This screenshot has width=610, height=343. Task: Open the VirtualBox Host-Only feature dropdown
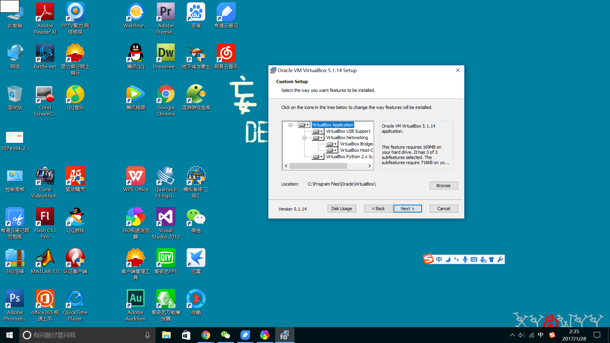tap(332, 150)
